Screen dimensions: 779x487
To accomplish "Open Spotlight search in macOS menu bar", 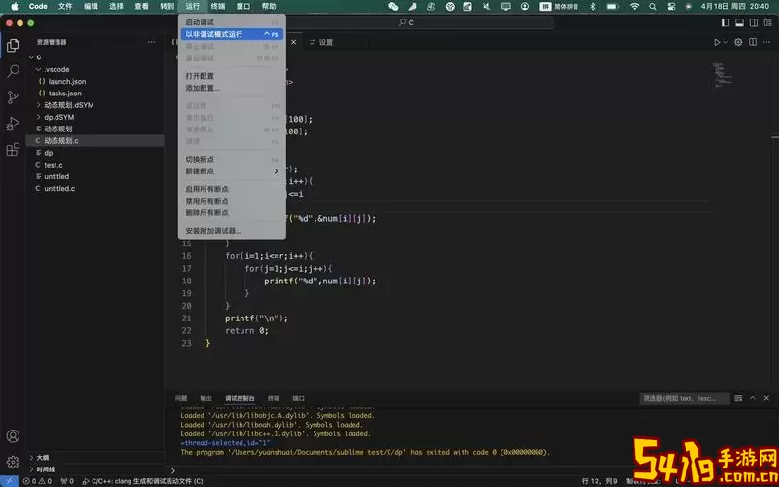I will [x=653, y=7].
